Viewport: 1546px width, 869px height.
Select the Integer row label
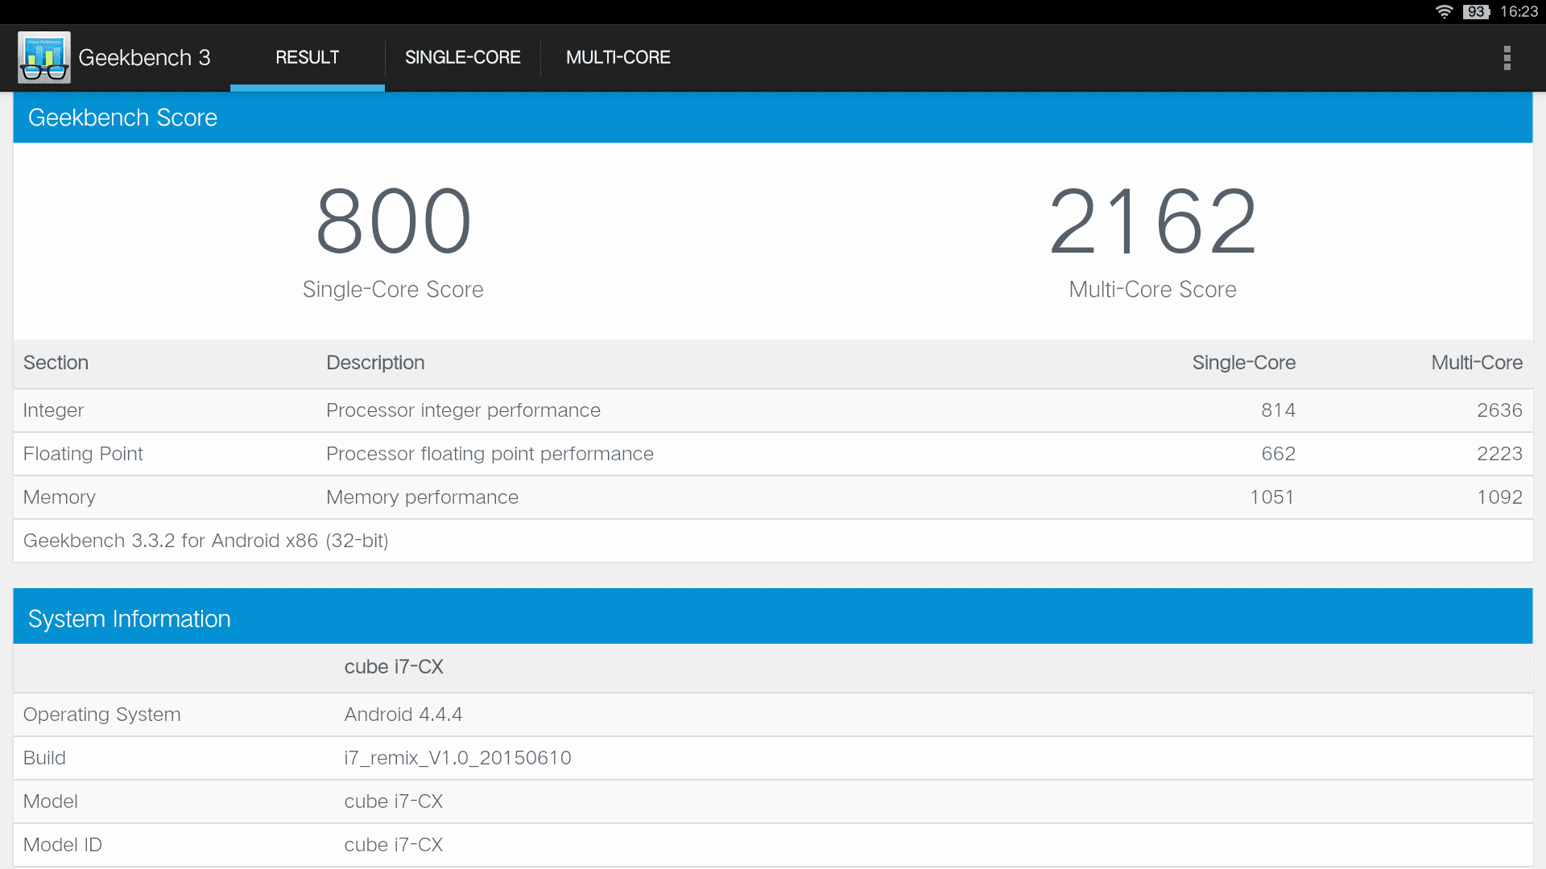pyautogui.click(x=53, y=410)
